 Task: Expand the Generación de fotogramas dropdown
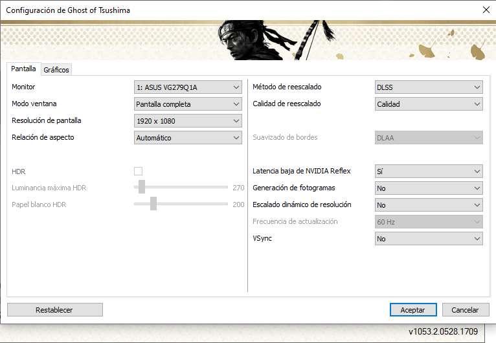429,188
